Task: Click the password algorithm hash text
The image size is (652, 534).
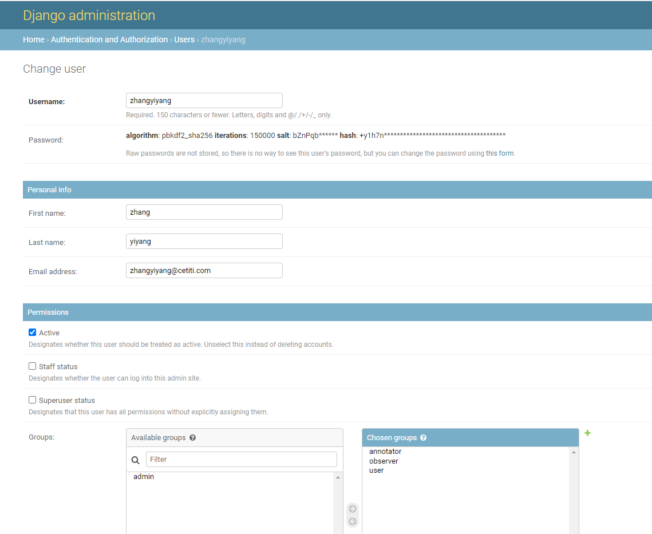Action: point(315,135)
